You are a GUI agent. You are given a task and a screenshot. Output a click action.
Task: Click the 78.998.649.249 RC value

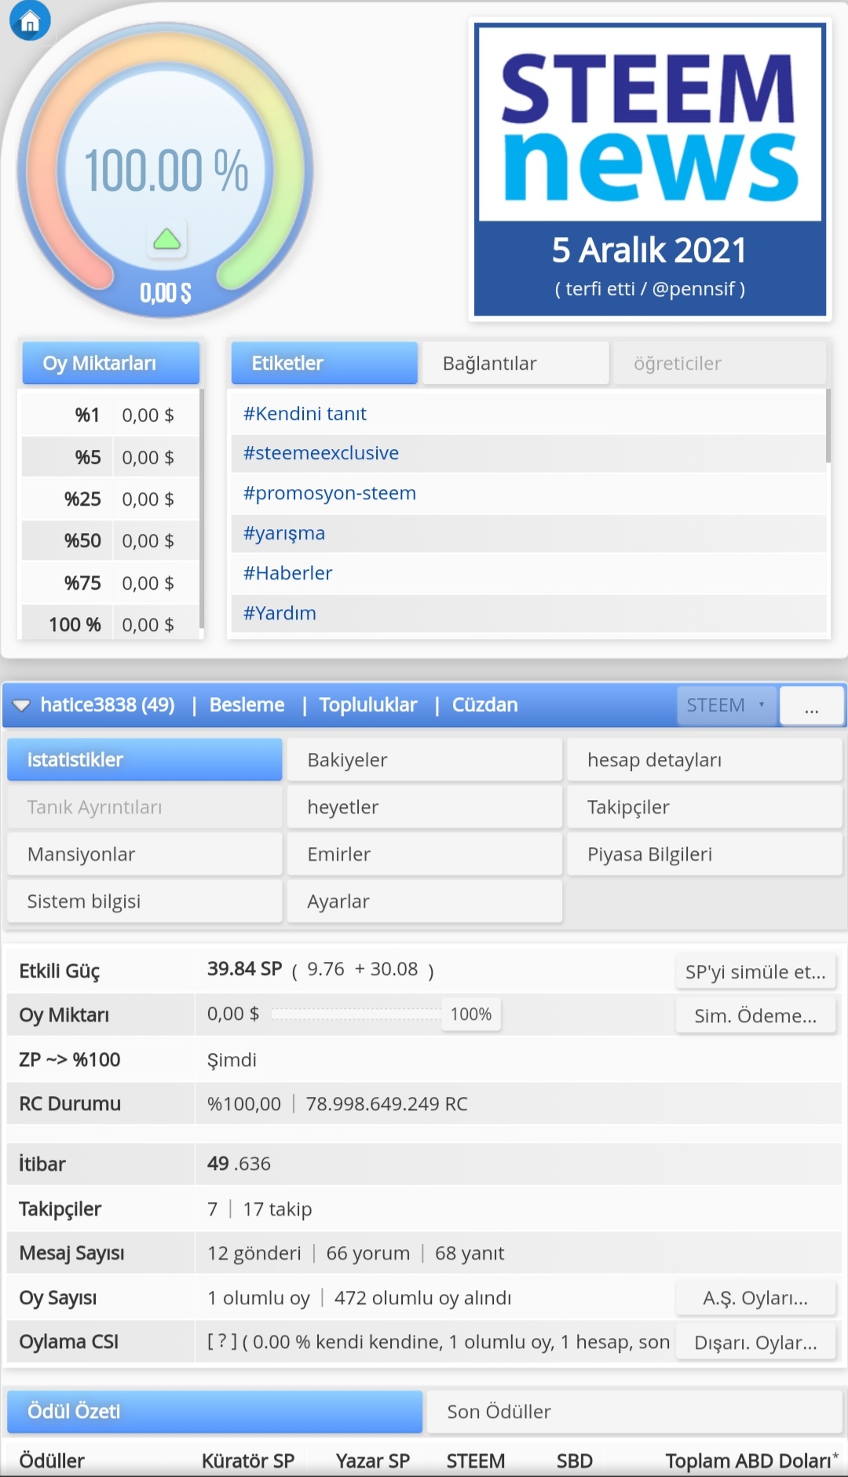pos(386,1103)
